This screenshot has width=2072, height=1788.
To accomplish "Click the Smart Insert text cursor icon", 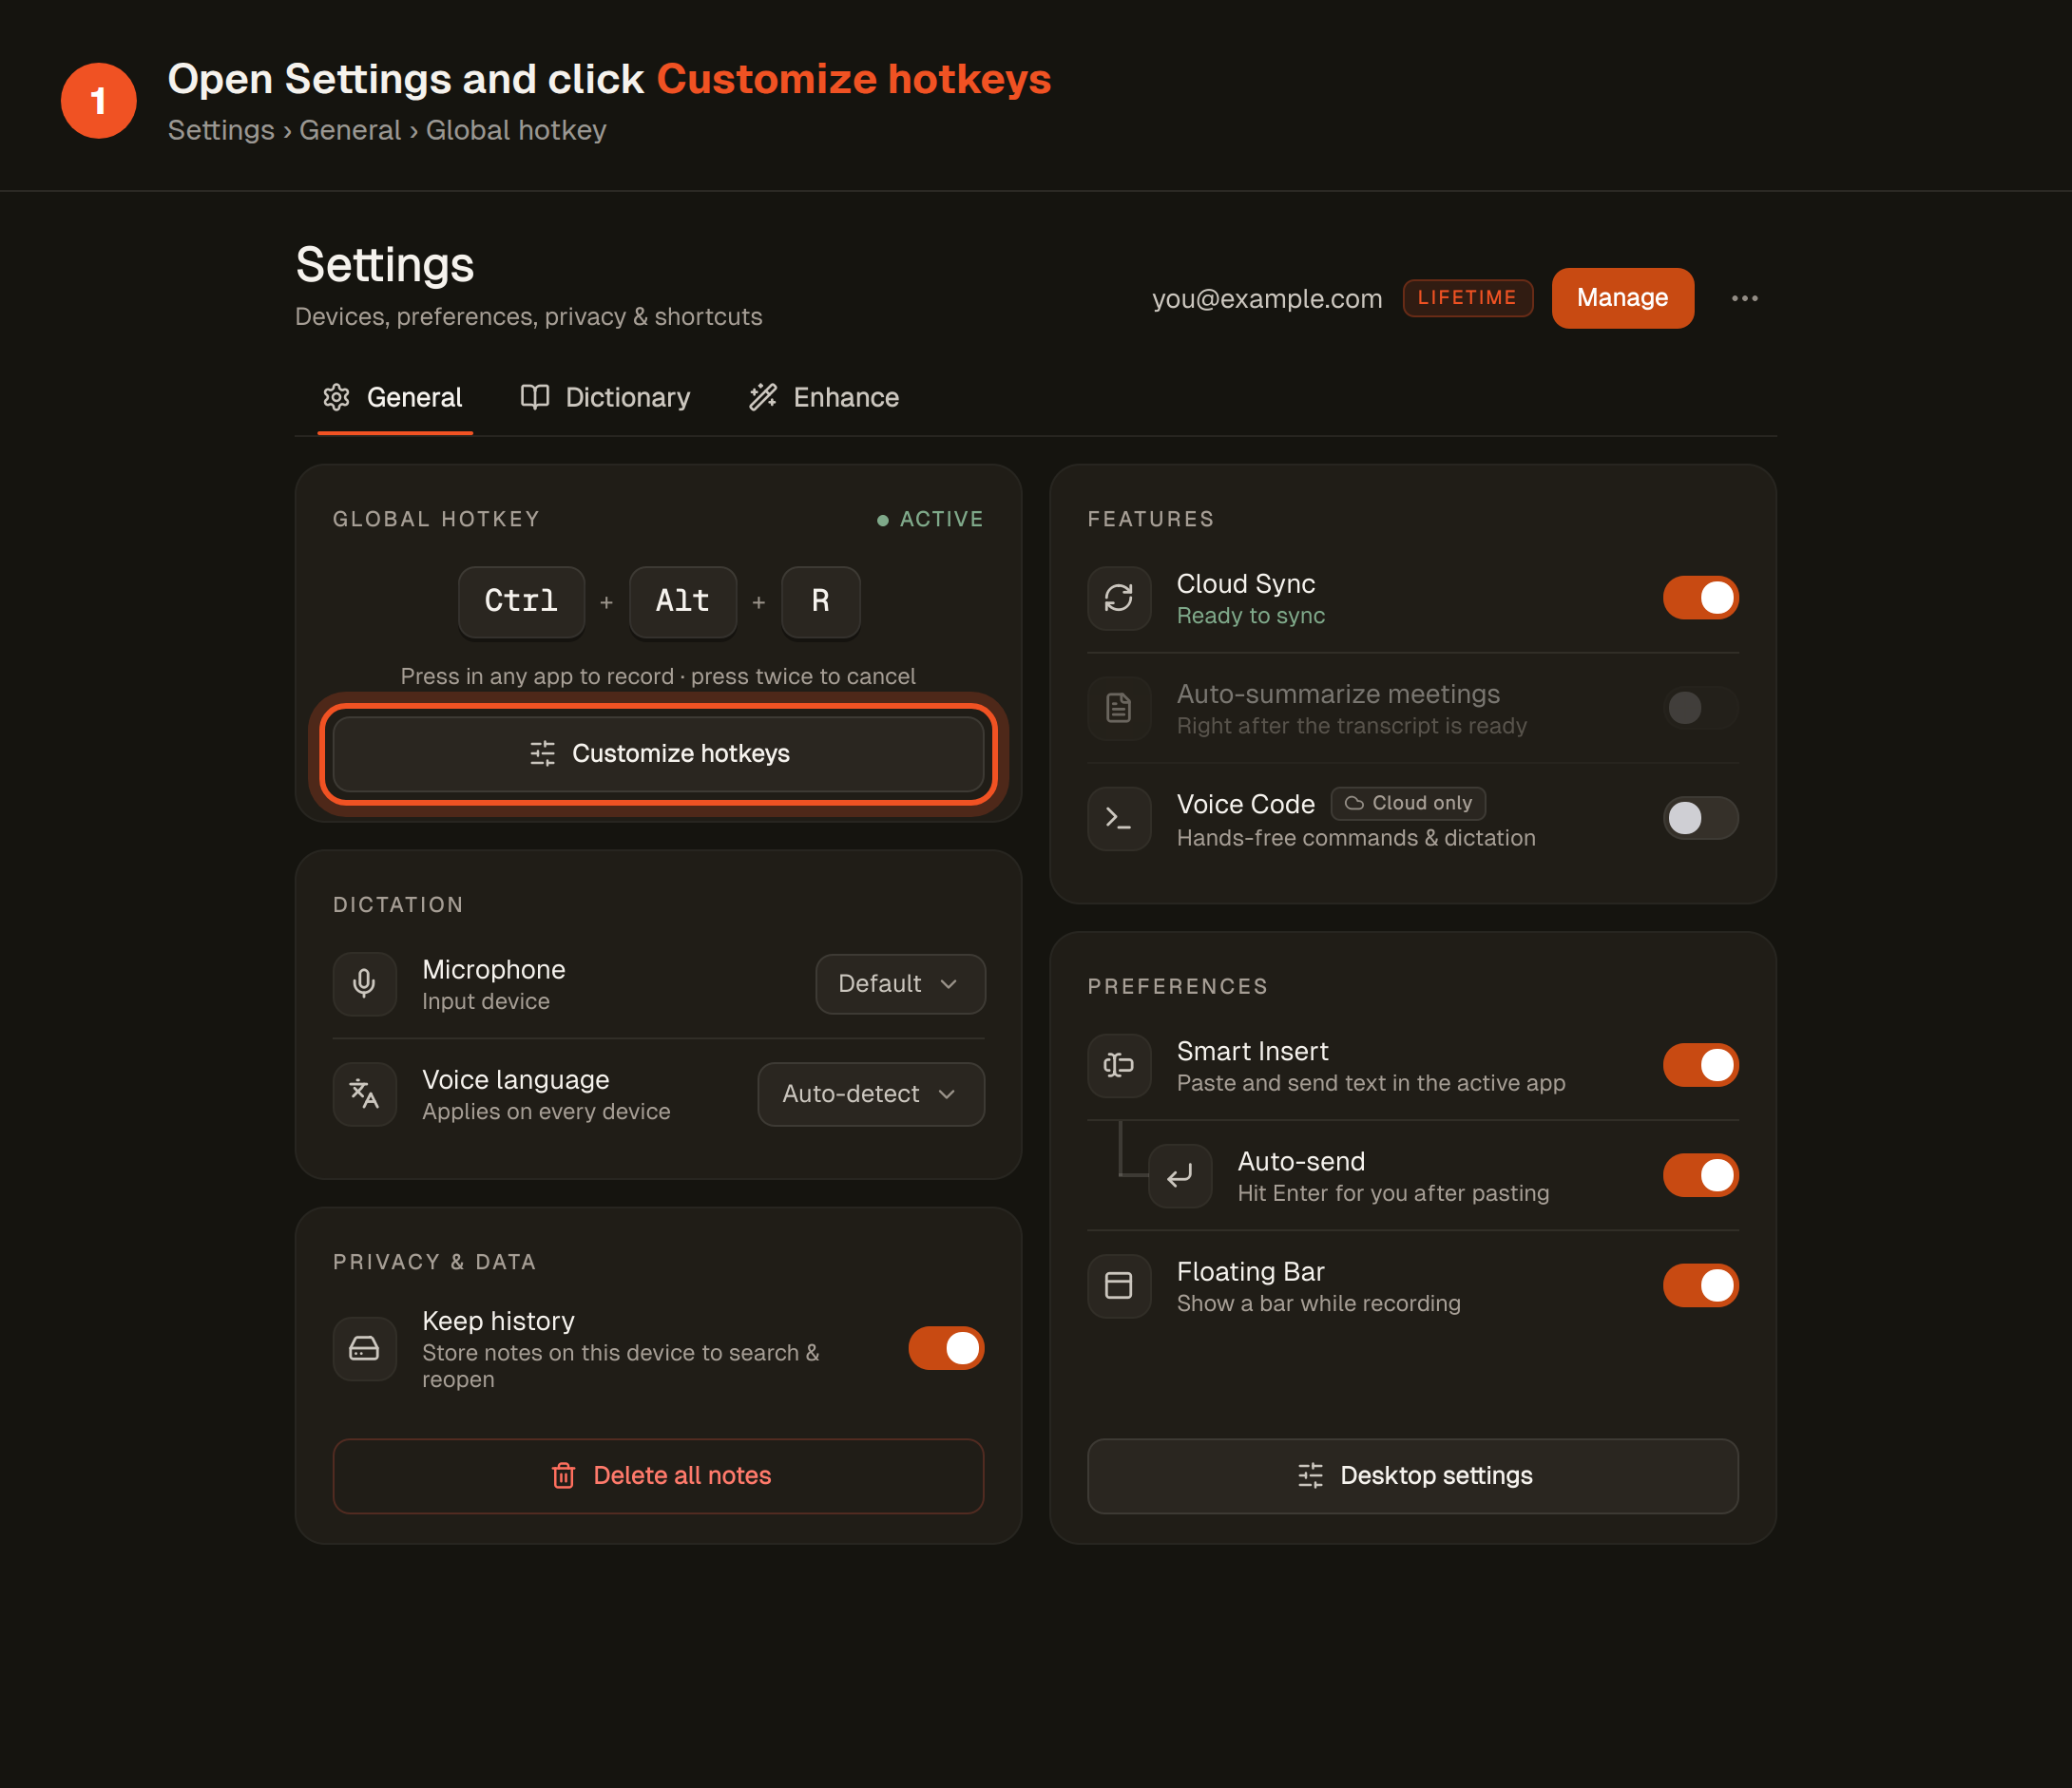I will coord(1118,1065).
